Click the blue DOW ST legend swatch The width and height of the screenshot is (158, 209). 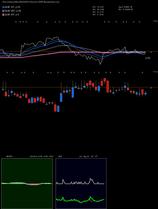tap(3, 7)
